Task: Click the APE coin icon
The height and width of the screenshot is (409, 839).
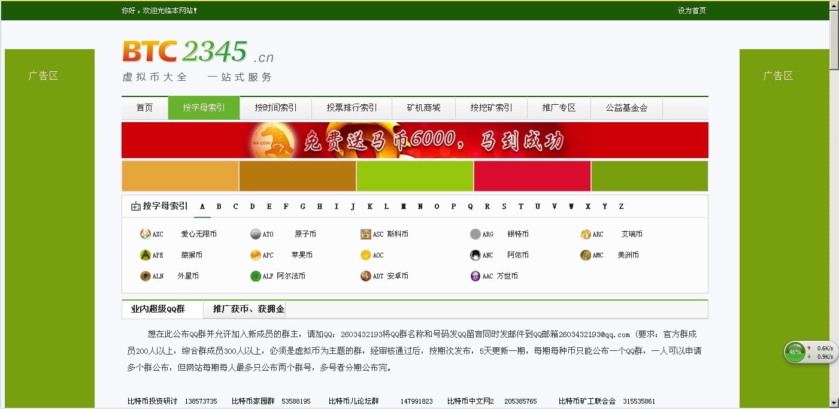Action: pyautogui.click(x=145, y=255)
